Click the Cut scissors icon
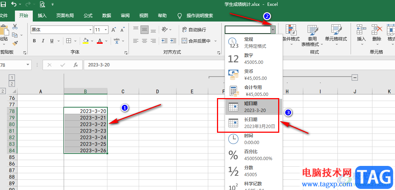This screenshot has height=190, width=395. (15, 27)
